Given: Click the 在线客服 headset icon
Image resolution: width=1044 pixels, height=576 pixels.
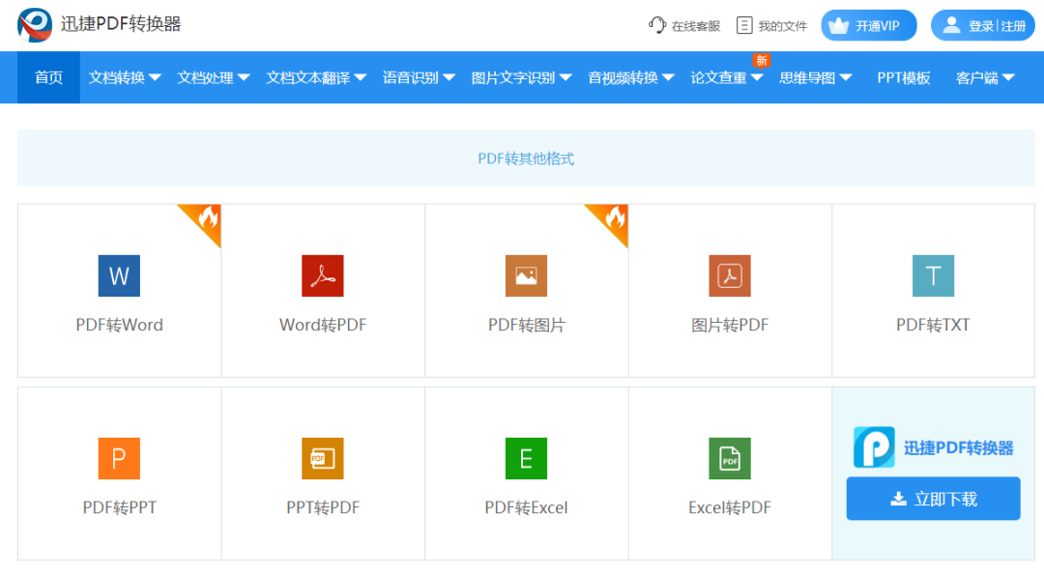Looking at the screenshot, I should (656, 25).
